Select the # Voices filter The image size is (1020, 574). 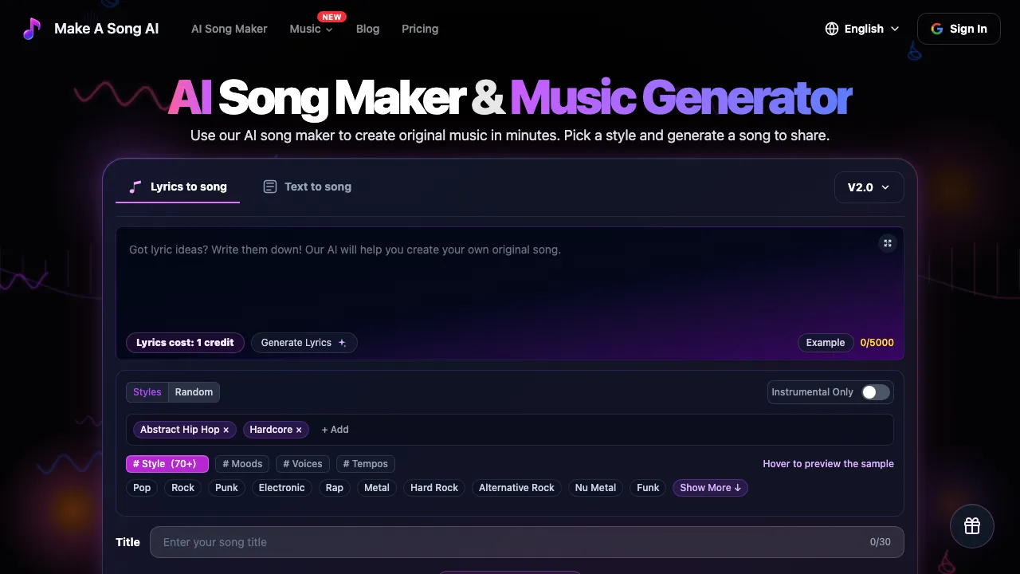[x=303, y=464]
